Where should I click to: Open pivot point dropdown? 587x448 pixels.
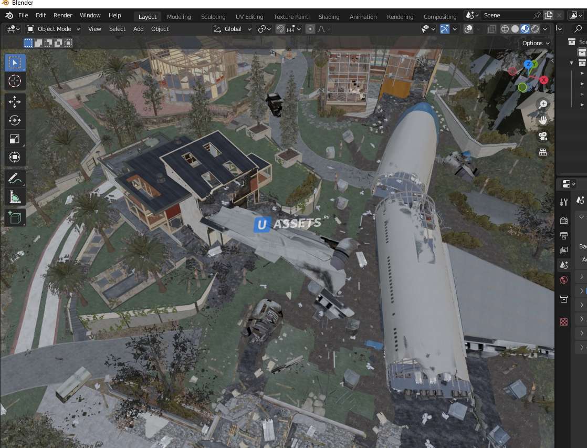point(264,29)
